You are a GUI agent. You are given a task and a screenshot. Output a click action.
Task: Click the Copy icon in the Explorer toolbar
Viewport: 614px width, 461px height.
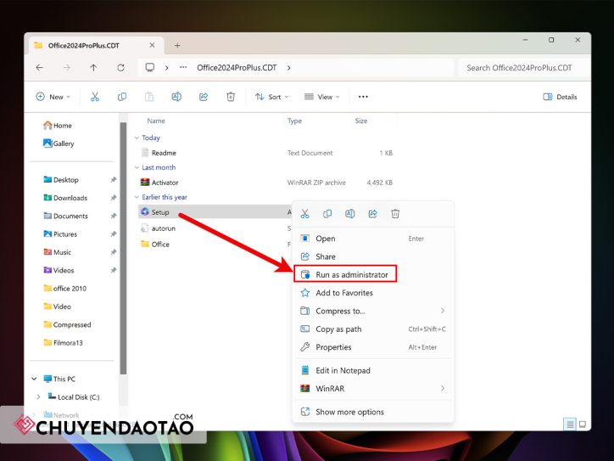pyautogui.click(x=122, y=97)
